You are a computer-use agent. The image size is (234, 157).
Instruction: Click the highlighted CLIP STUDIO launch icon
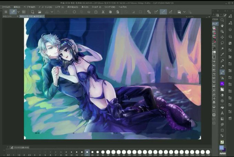[x=13, y=12]
